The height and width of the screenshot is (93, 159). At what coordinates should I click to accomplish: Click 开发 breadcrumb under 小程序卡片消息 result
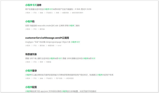point(35,13)
